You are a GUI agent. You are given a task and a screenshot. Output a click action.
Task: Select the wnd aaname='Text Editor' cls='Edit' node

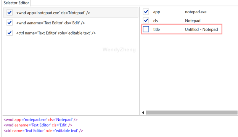tap(50, 23)
